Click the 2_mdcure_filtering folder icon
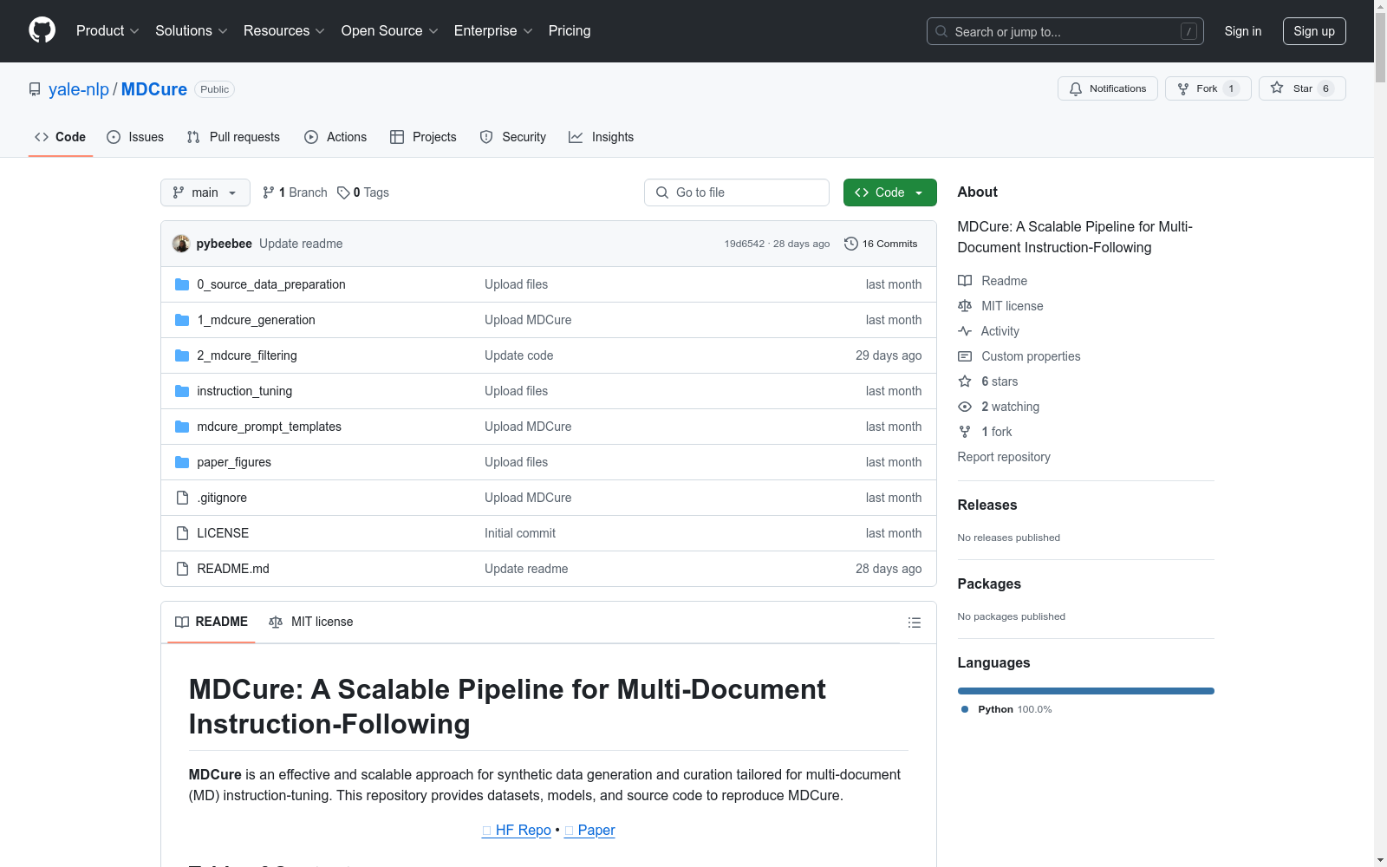This screenshot has height=867, width=1387. [x=182, y=355]
